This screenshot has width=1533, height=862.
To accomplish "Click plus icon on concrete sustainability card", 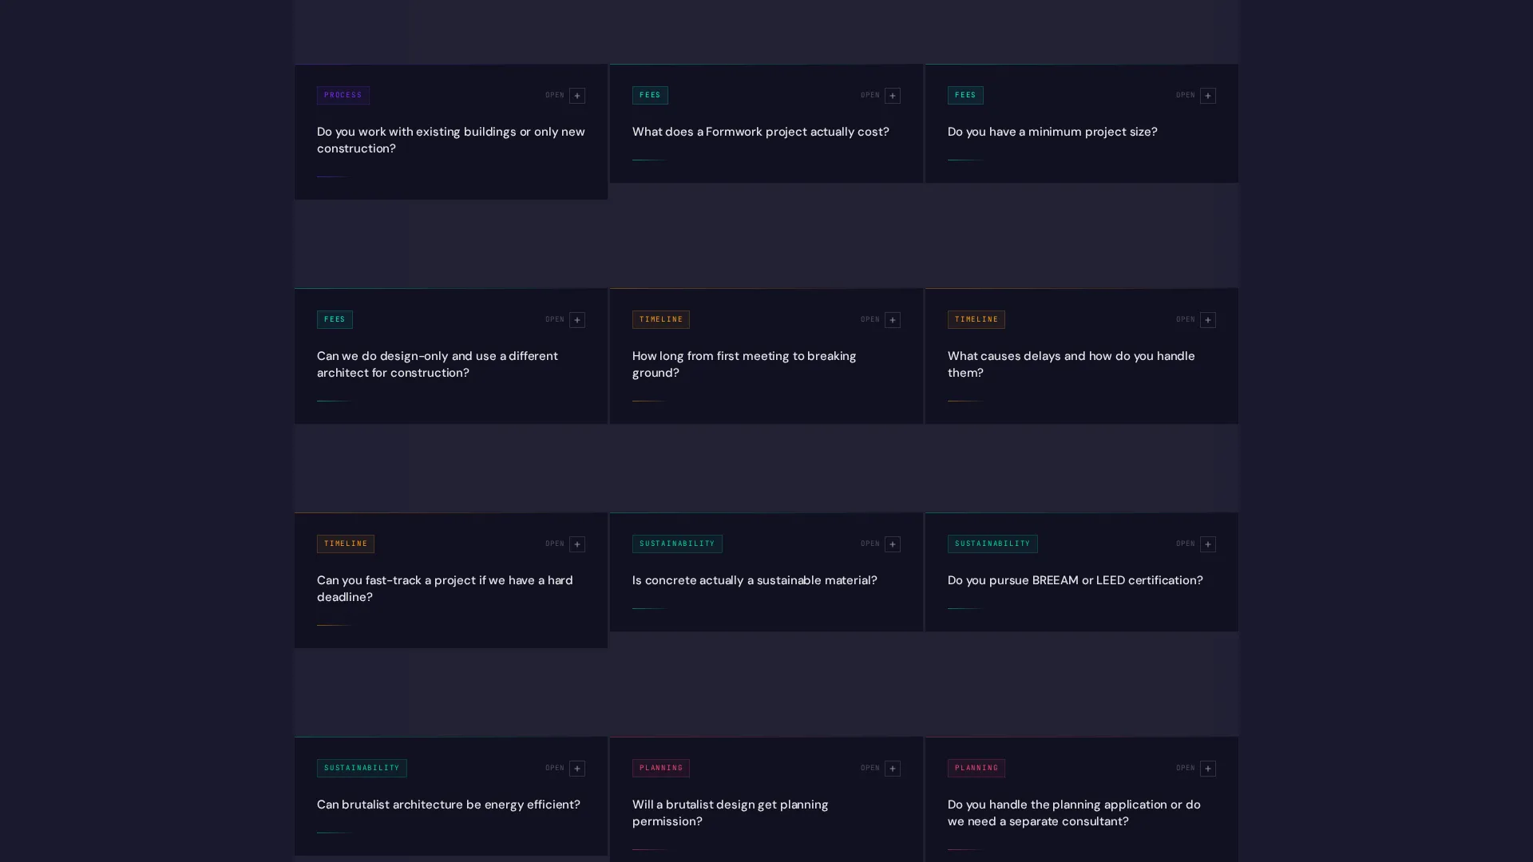I will [x=892, y=544].
